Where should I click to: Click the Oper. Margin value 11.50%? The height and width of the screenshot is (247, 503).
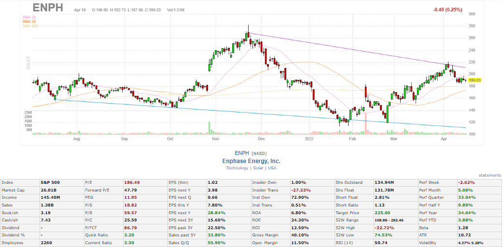(x=300, y=243)
